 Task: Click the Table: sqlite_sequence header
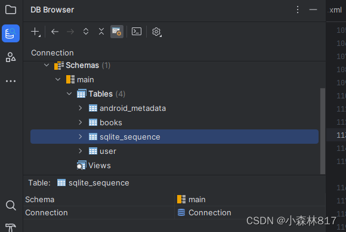[x=79, y=183]
